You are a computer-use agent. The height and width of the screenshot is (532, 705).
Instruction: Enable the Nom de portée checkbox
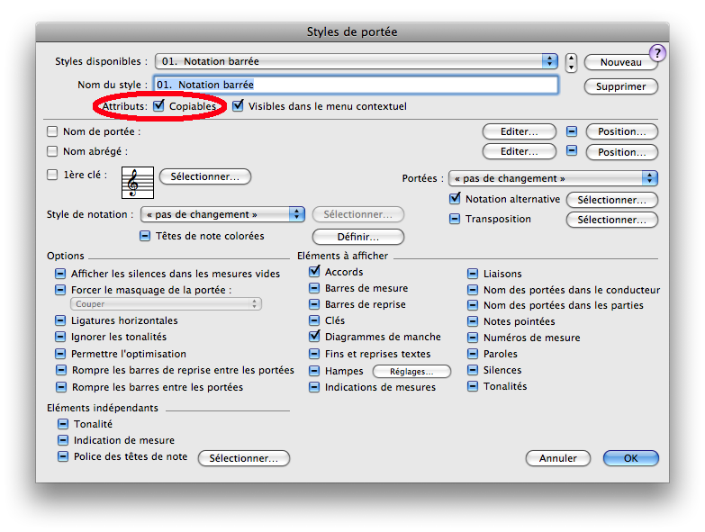point(52,131)
